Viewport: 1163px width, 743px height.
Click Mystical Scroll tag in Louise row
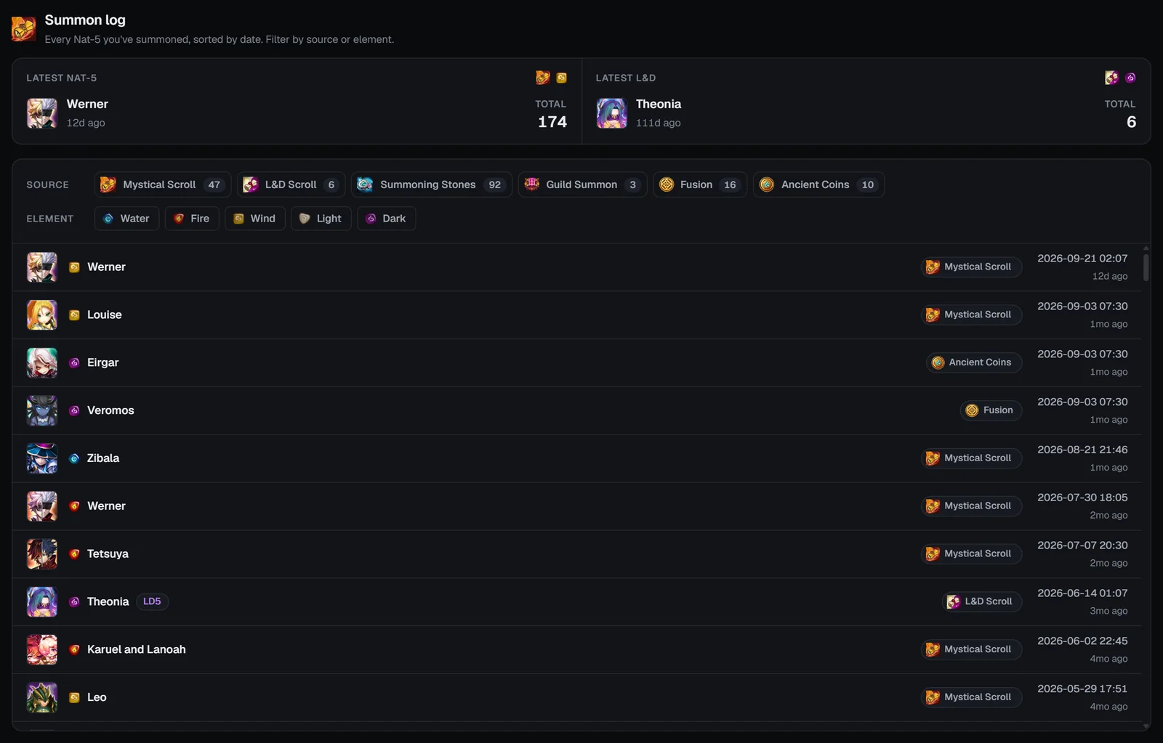(x=971, y=314)
